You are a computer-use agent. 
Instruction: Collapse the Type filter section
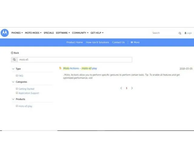[13, 69]
